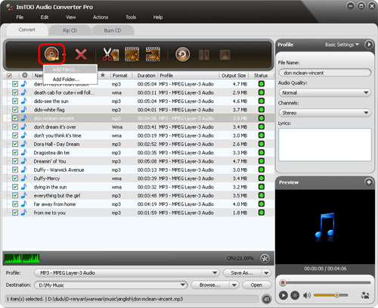Screen dimensions: 378x308
Task: Open the Effects filmstrip with stars icon
Action: click(132, 54)
